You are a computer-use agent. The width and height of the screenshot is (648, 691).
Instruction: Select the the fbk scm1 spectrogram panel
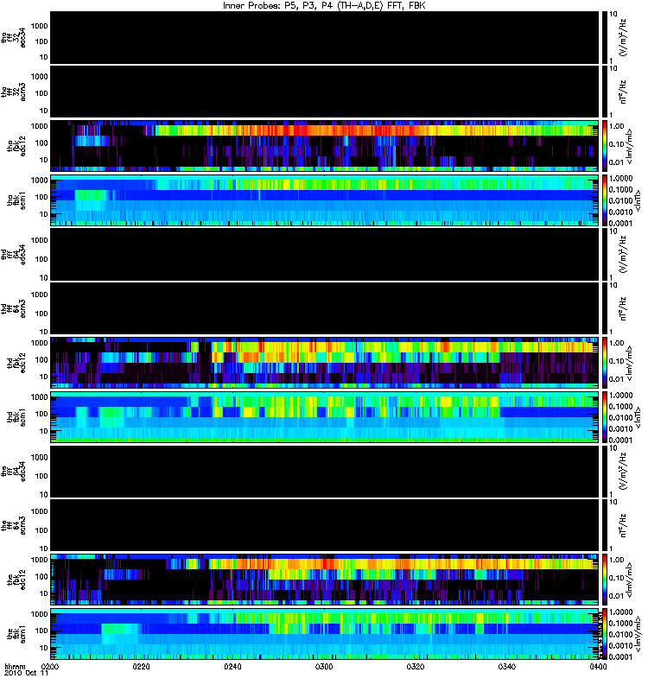[324, 634]
